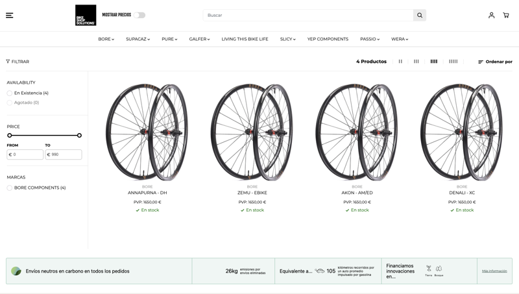Expand the BORE menu dropdown
Image resolution: width=519 pixels, height=294 pixels.
click(106, 39)
